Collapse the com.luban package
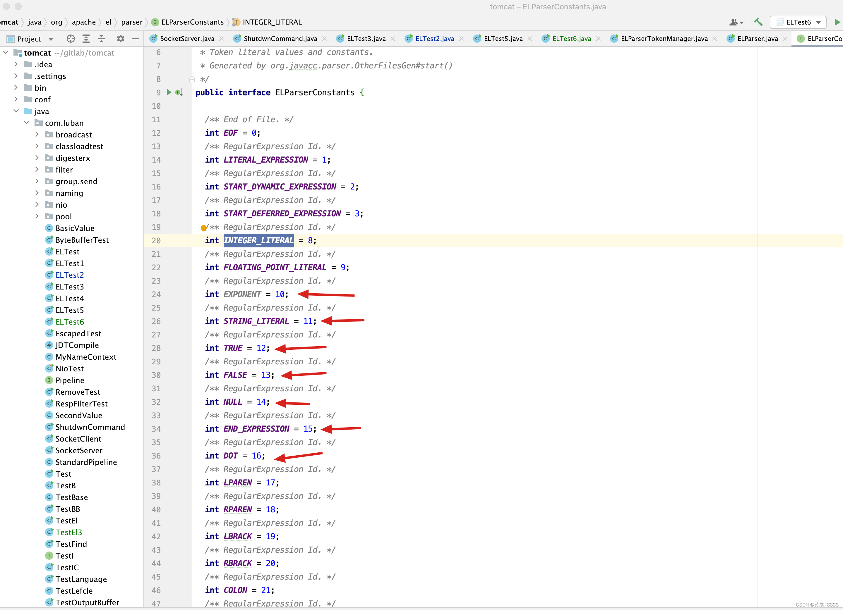This screenshot has width=843, height=610. 27,123
